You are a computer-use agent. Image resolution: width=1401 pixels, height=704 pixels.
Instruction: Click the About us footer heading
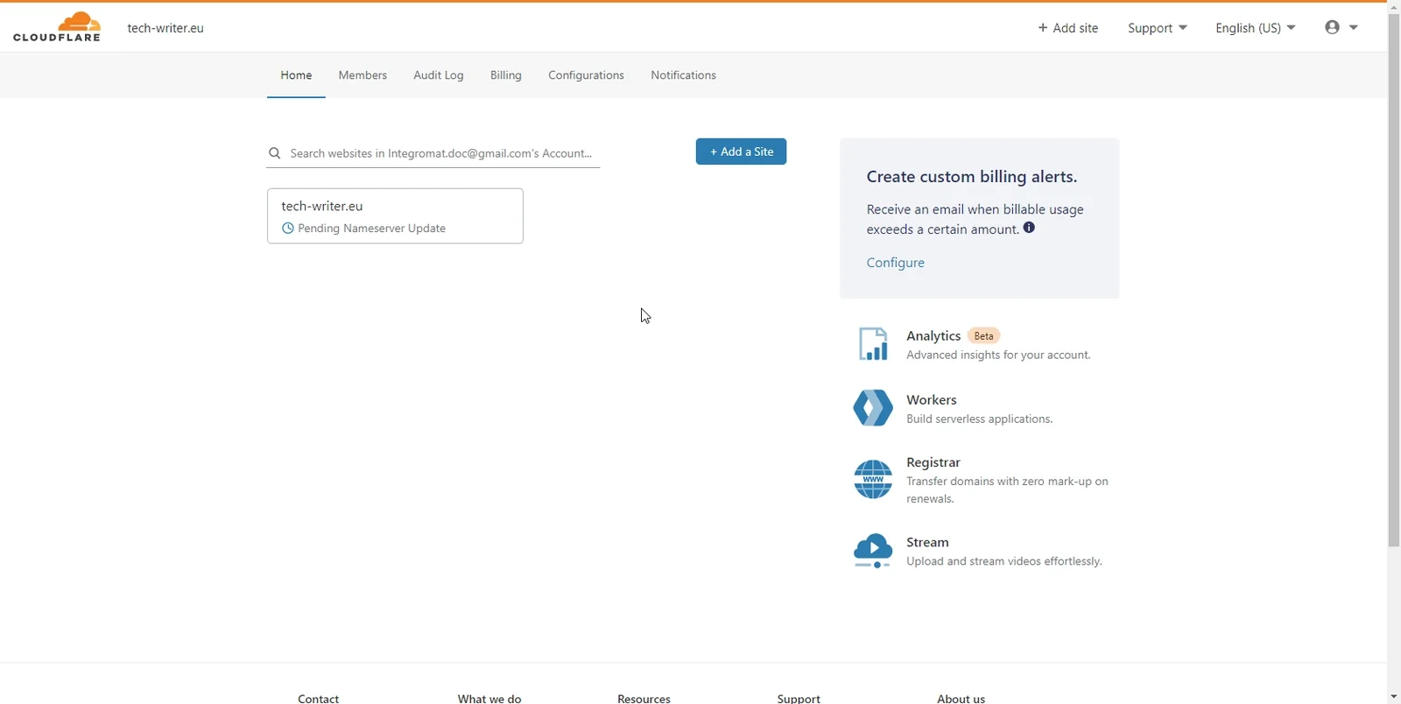(961, 699)
